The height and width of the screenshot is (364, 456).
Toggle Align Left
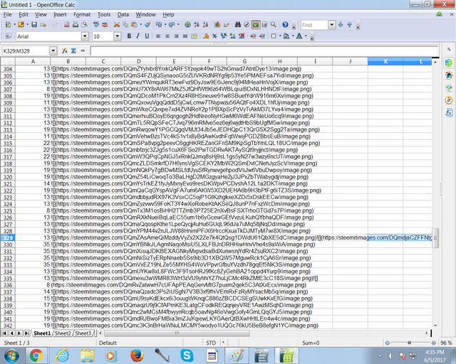click(158, 36)
